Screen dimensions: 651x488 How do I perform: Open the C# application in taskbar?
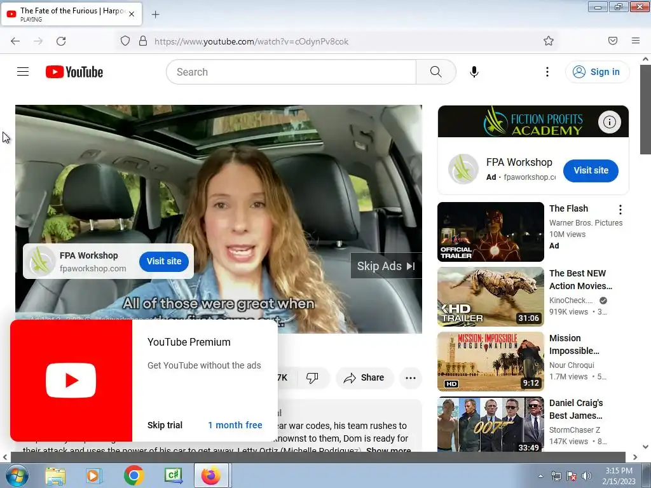(173, 475)
